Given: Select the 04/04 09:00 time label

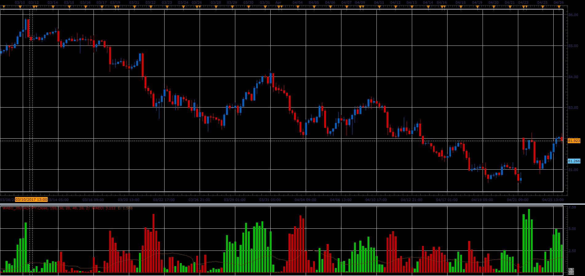Looking at the screenshot, I should click(x=305, y=200).
